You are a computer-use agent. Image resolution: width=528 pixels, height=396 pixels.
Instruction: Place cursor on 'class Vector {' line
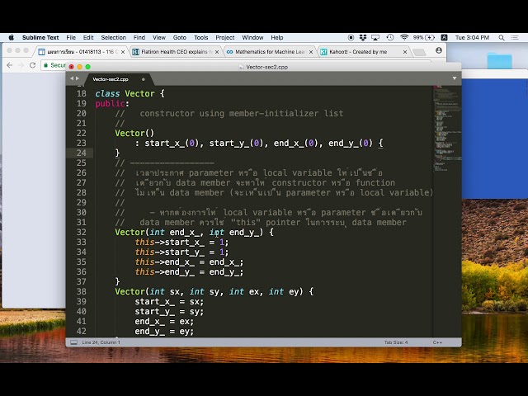coord(130,93)
